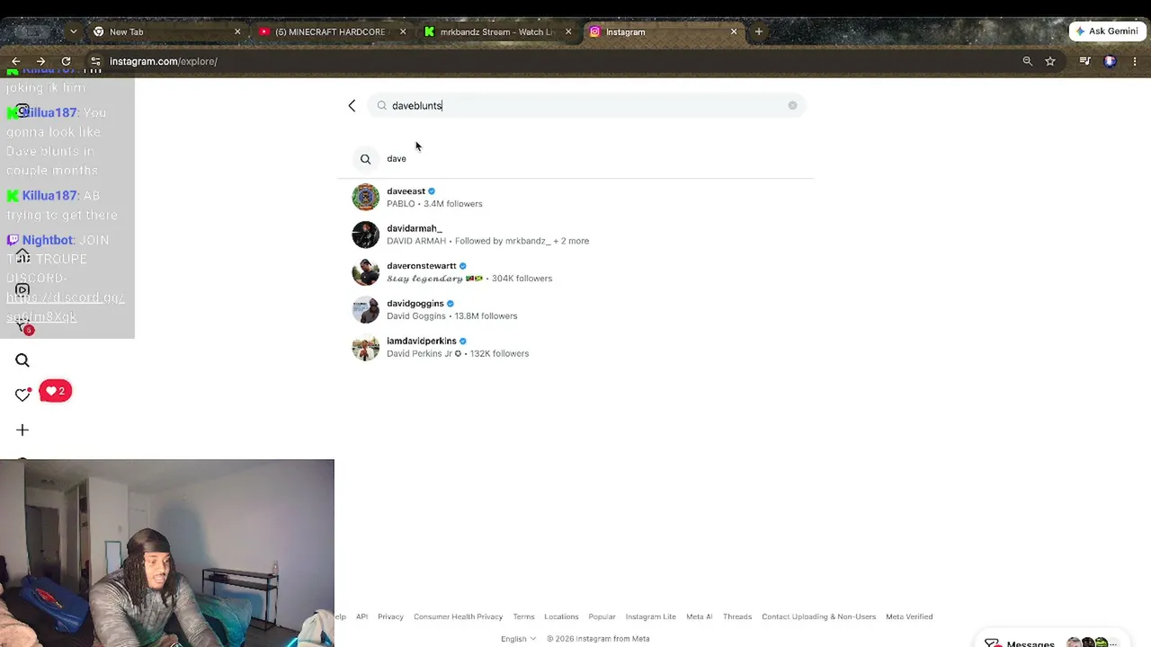Select the Instagram browser tab
Screen dimensions: 1151x647
663,31
